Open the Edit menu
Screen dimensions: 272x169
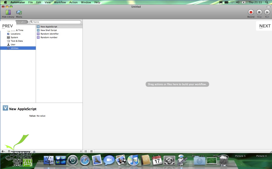coord(39,2)
